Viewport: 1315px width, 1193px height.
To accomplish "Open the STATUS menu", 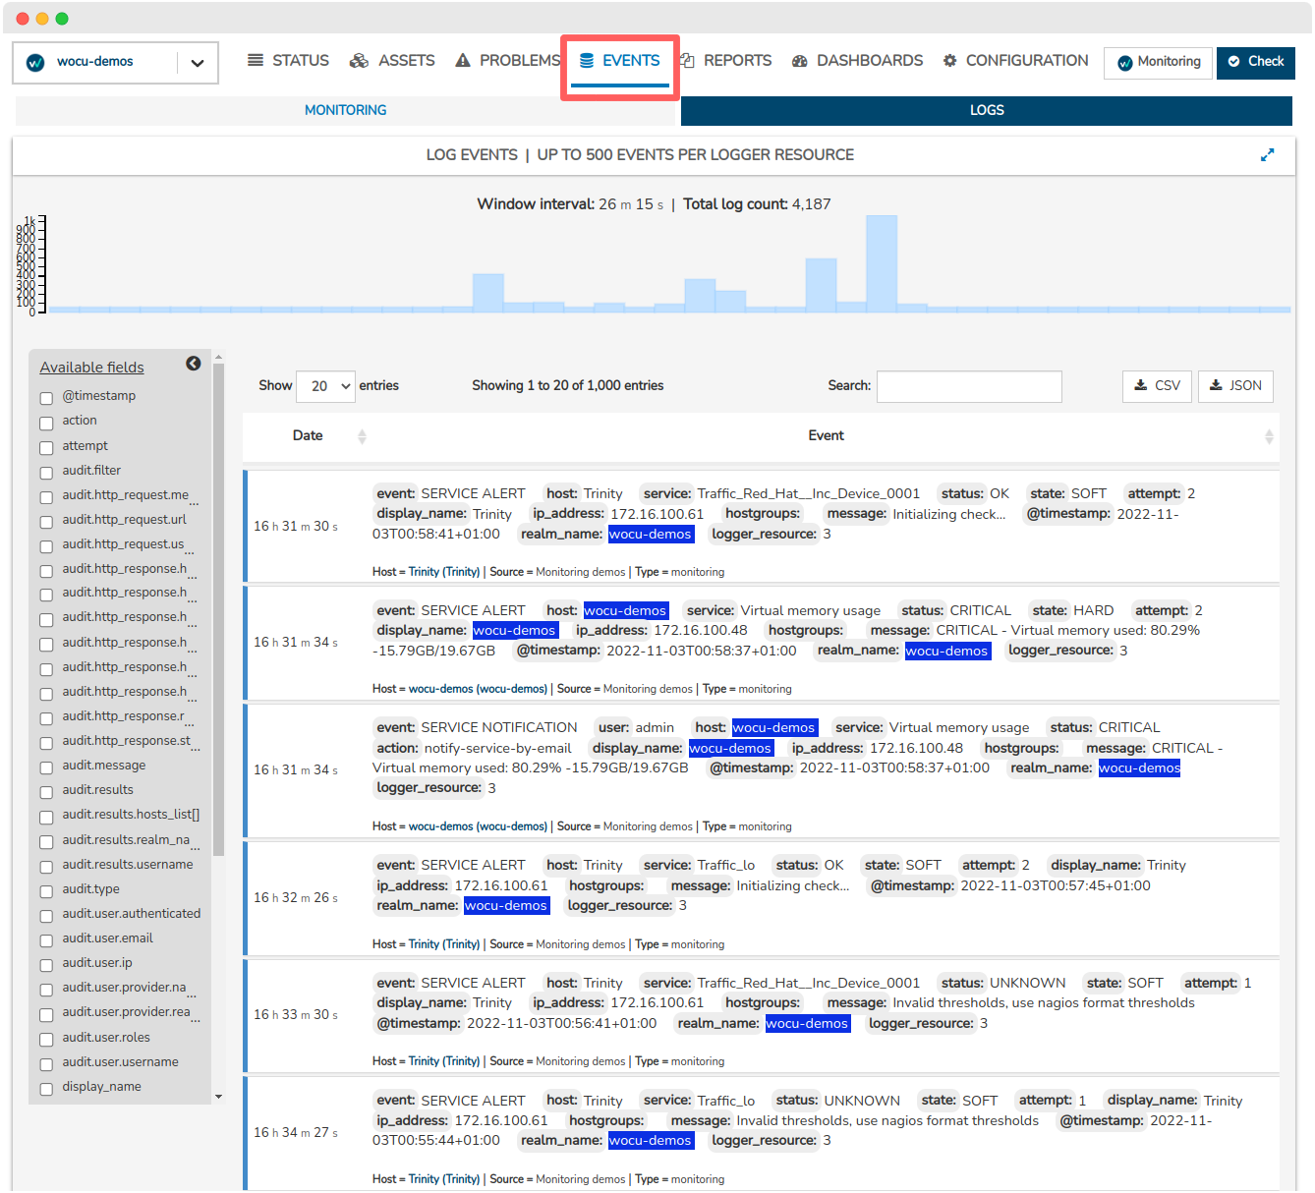I will pyautogui.click(x=288, y=61).
